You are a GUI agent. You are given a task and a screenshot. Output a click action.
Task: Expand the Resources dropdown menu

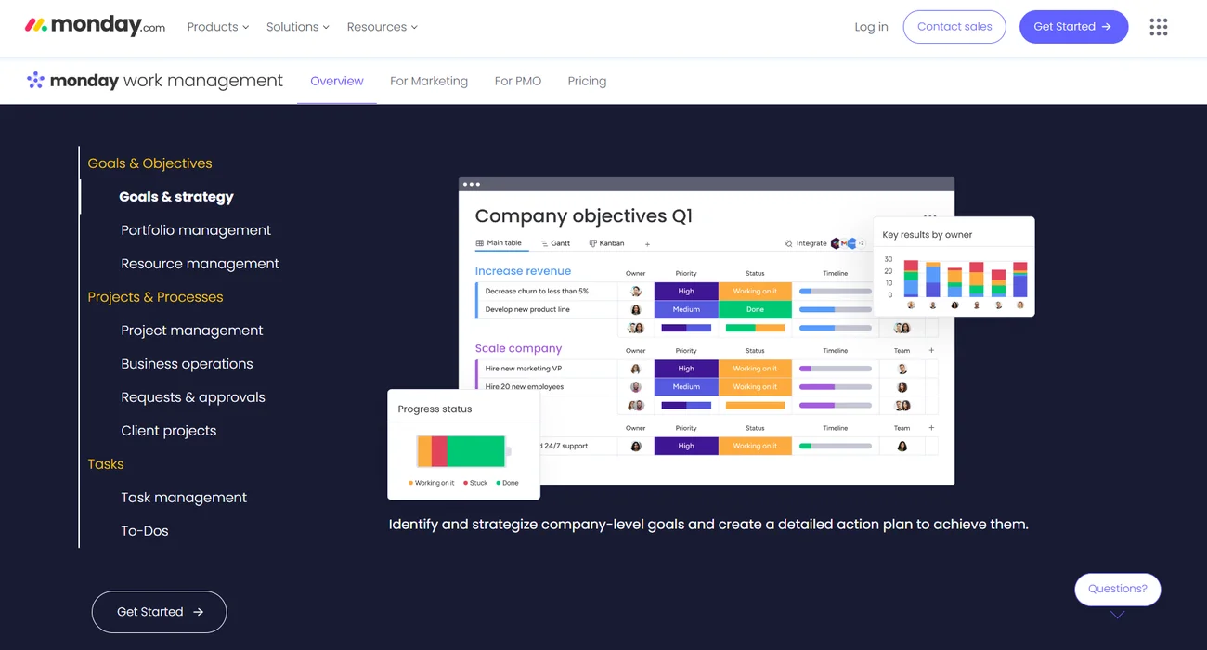point(382,27)
